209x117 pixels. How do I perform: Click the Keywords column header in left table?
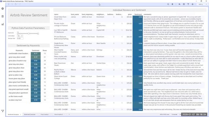click(x=19, y=50)
